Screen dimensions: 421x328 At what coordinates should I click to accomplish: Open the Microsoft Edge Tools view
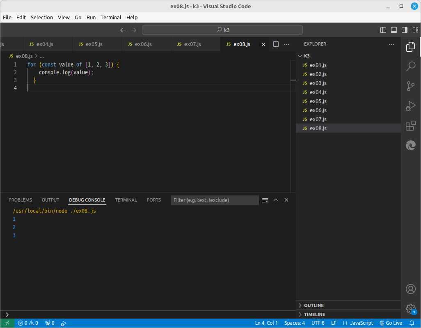pyautogui.click(x=410, y=145)
